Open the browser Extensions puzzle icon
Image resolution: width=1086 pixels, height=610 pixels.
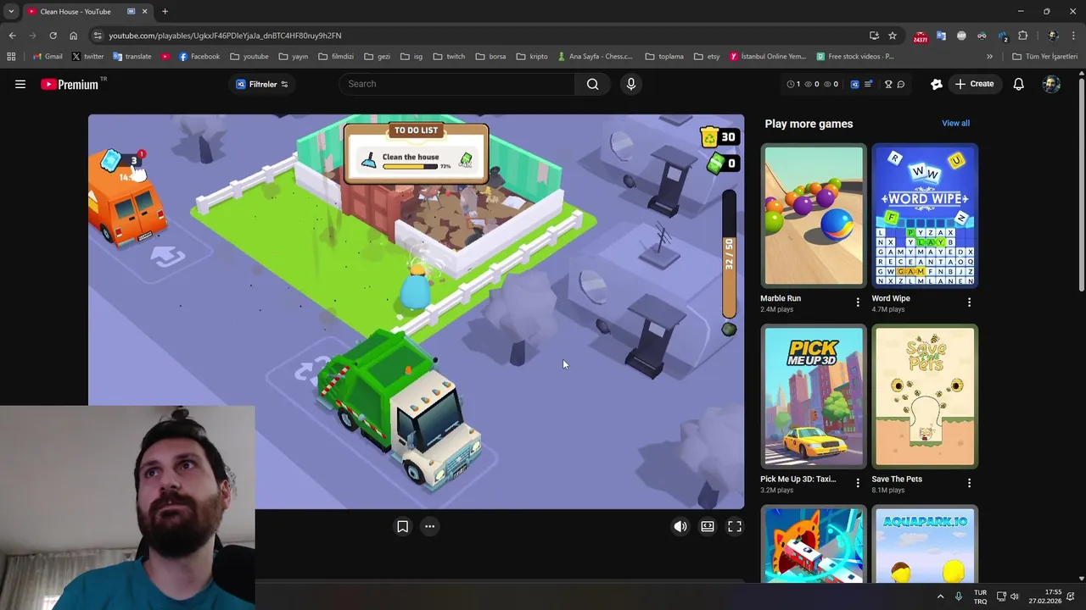pos(1022,36)
